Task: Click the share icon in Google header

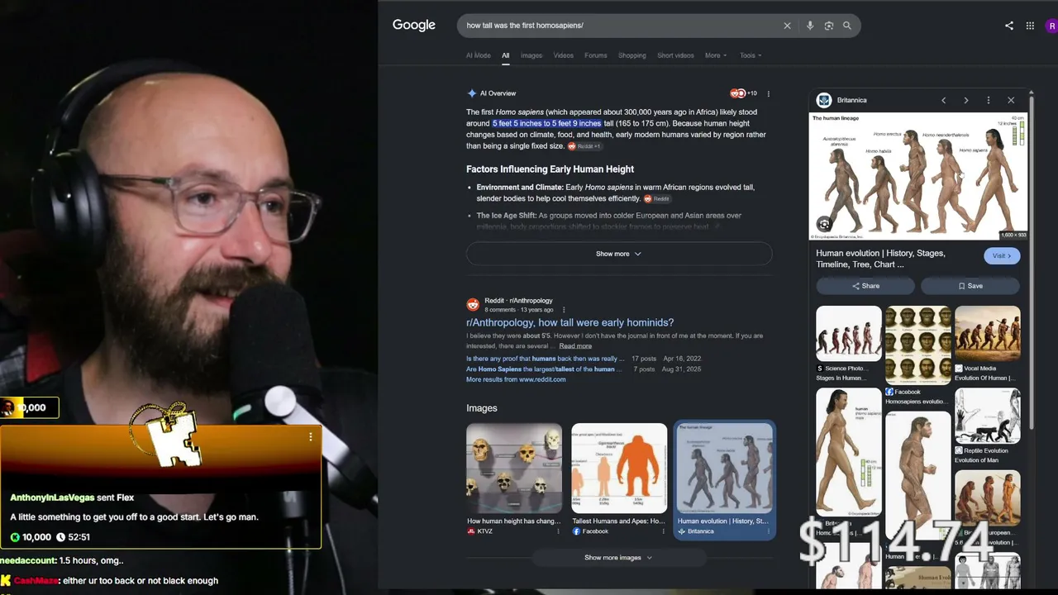Action: click(x=1008, y=26)
